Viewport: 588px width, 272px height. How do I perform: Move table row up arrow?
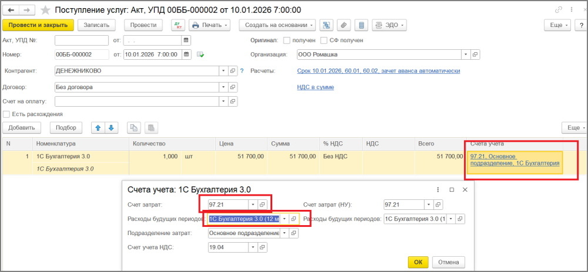(x=98, y=128)
